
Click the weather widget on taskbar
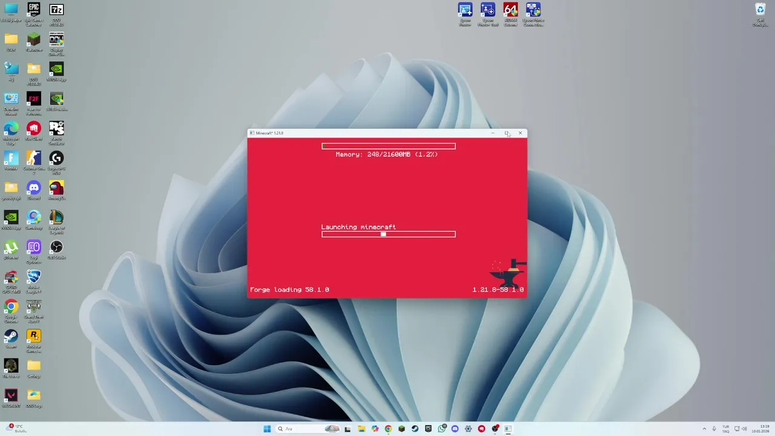[16, 429]
